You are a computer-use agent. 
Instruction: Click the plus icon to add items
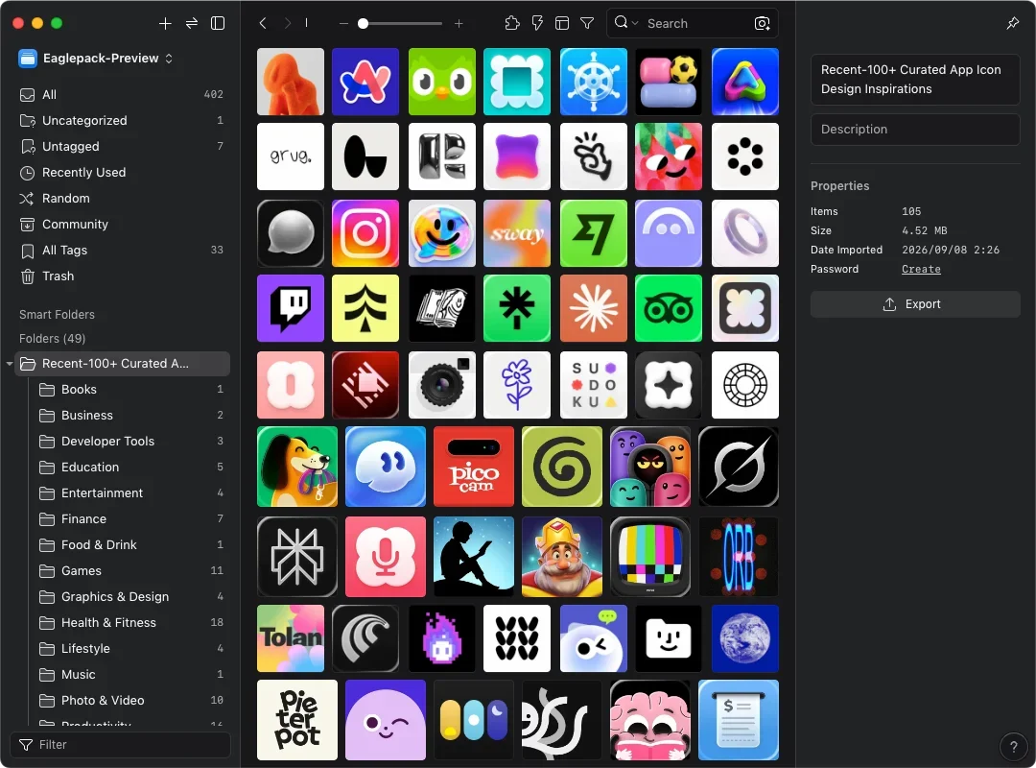coord(165,24)
